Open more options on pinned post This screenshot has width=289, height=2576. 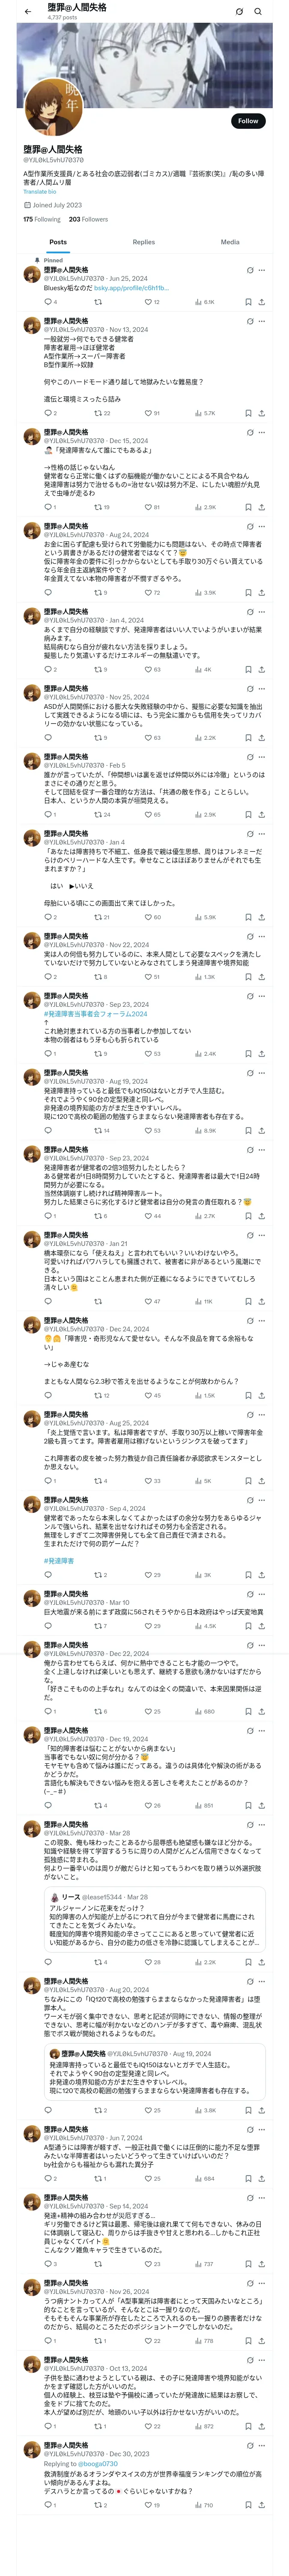coord(262,270)
